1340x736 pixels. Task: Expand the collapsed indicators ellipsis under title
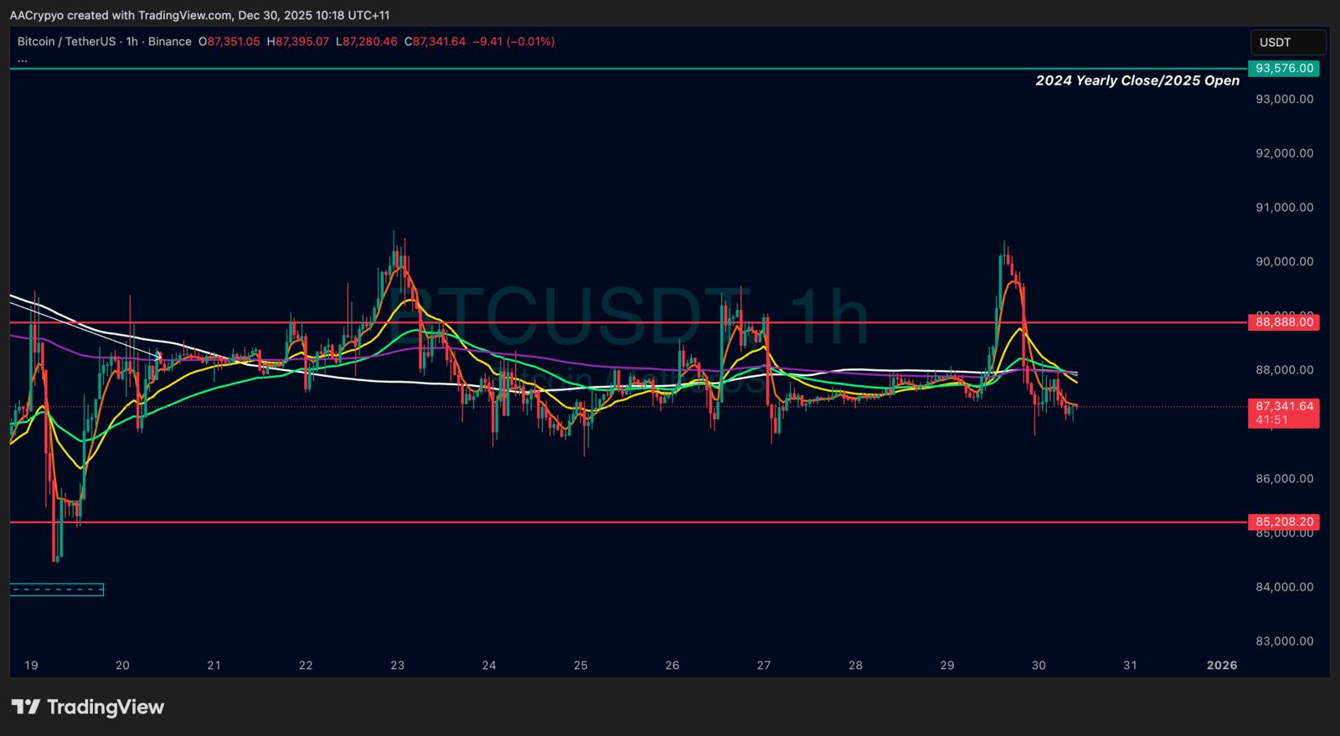[23, 59]
